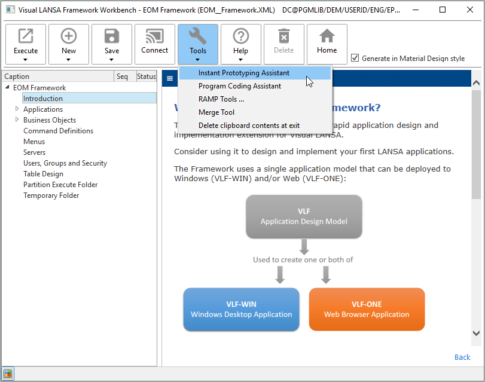Click the Home house icon
The width and height of the screenshot is (485, 382).
pyautogui.click(x=327, y=36)
